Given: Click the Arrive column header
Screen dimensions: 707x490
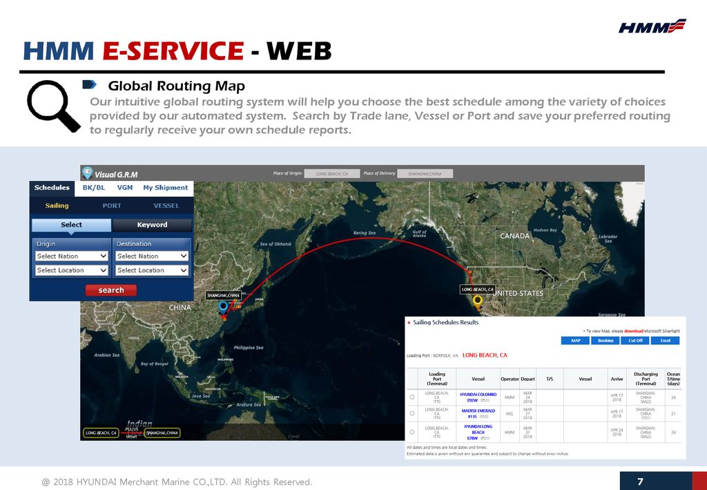Looking at the screenshot, I should 617,379.
